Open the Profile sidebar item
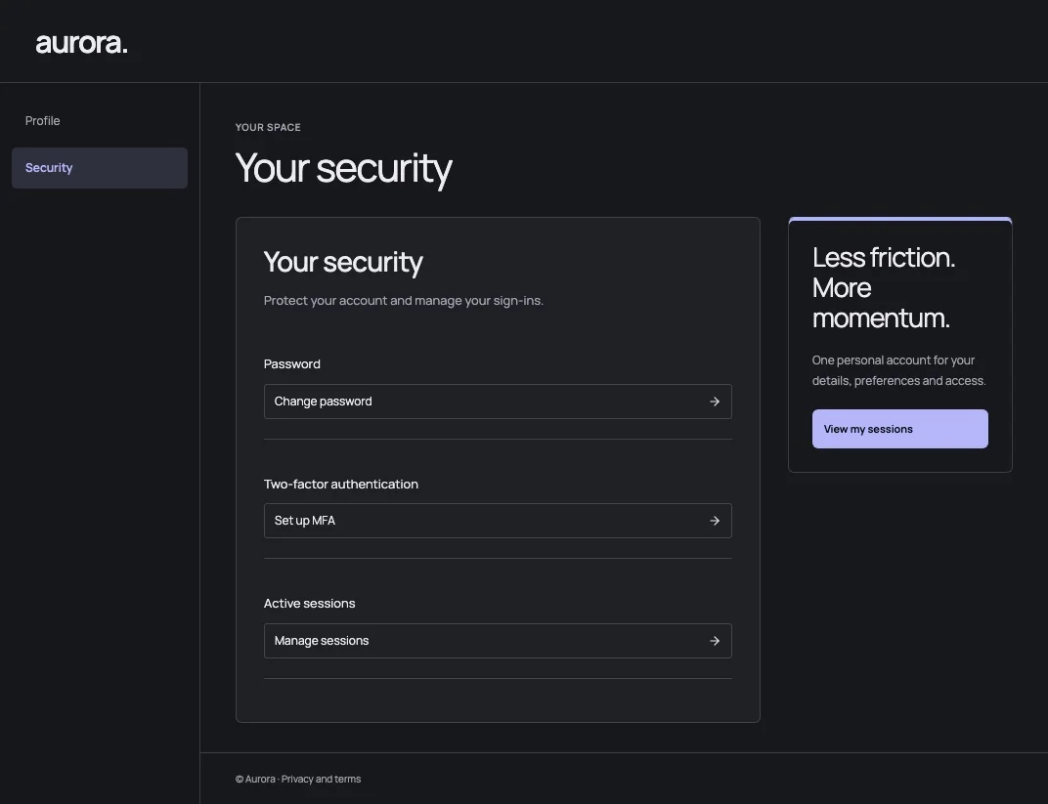Viewport: 1048px width, 804px height. pyautogui.click(x=100, y=121)
